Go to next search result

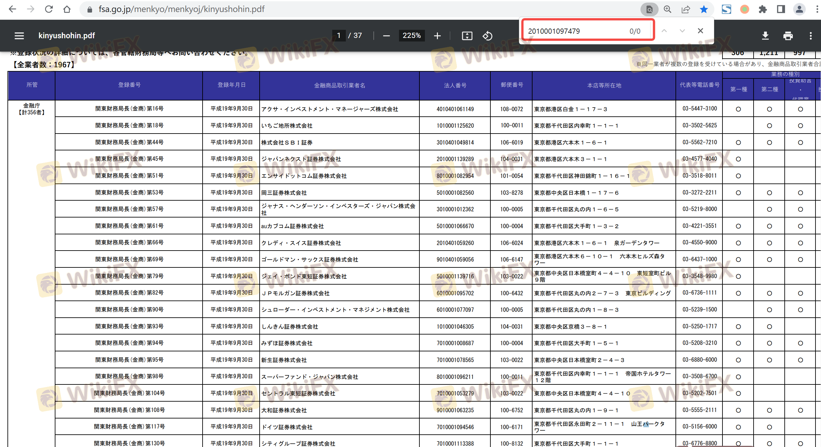click(x=682, y=31)
